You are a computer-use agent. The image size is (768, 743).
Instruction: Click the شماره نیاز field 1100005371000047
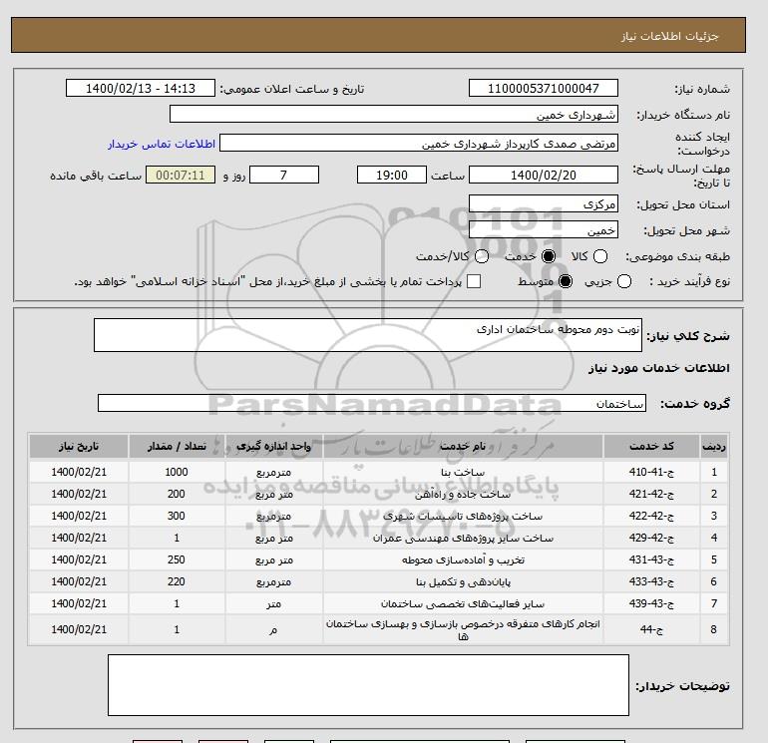[x=544, y=88]
